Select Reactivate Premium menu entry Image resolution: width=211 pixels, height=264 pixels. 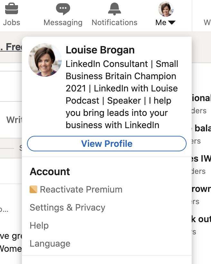coord(76,189)
